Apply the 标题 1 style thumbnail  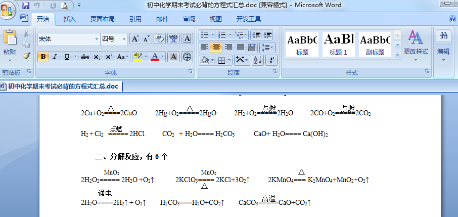[339, 44]
